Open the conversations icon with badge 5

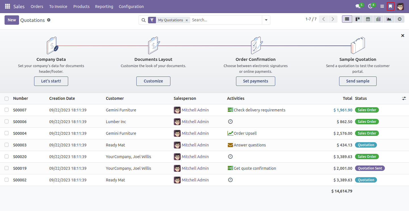[358, 6]
